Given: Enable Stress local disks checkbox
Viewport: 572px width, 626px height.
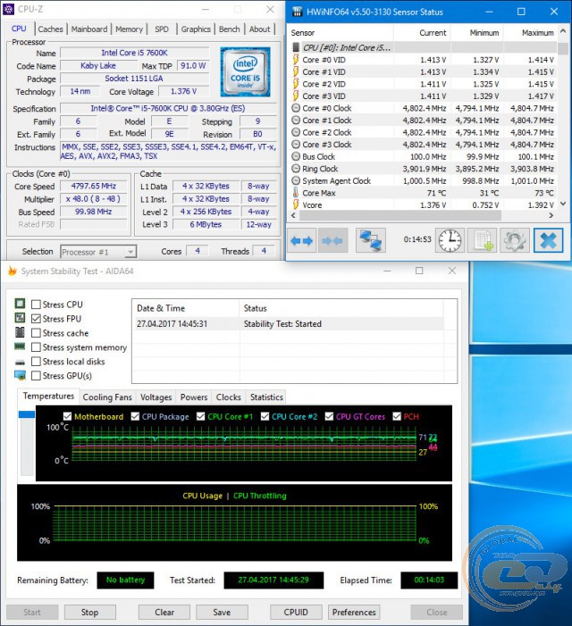Looking at the screenshot, I should [36, 362].
